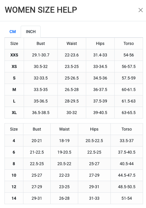
Task: Select the INCH tab
Action: coord(31,32)
